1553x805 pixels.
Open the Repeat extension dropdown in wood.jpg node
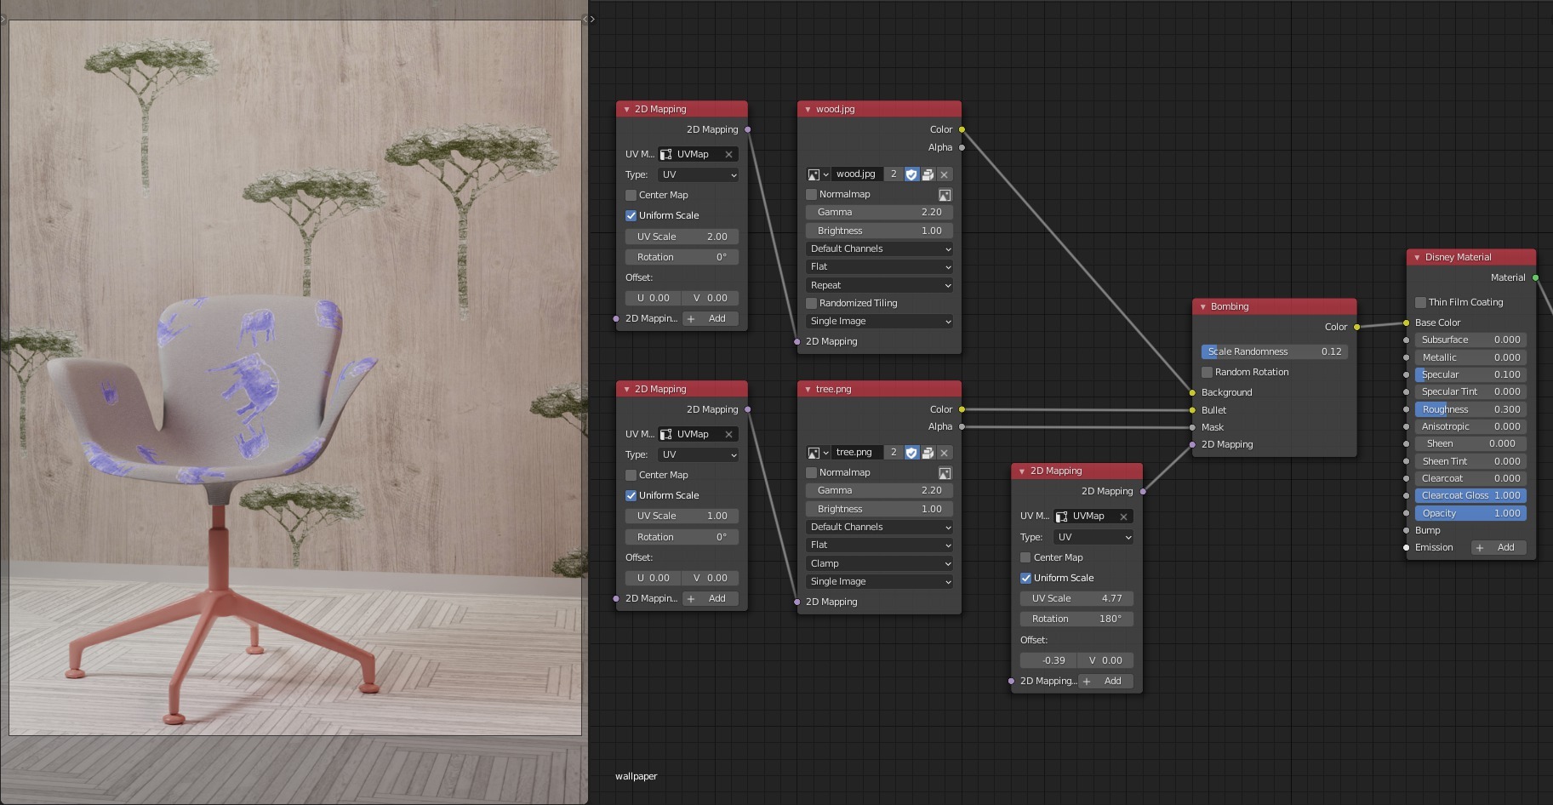pos(879,285)
